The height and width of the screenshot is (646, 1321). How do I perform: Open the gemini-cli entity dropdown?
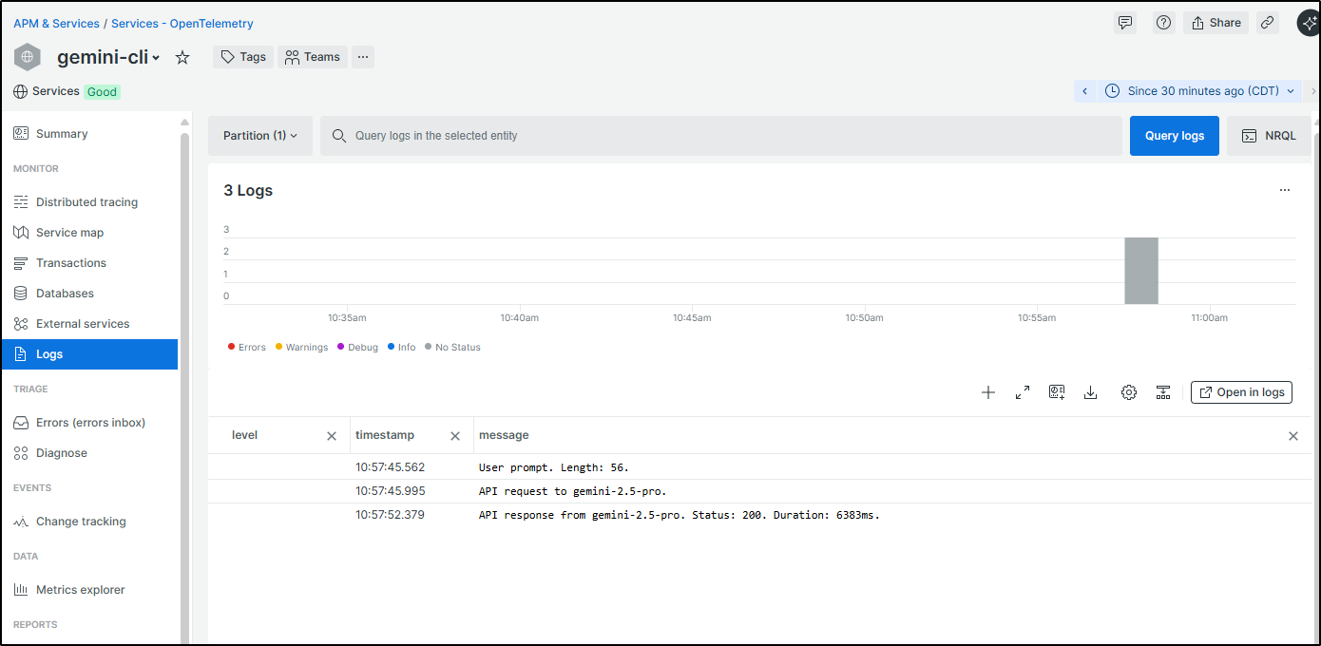pyautogui.click(x=108, y=57)
